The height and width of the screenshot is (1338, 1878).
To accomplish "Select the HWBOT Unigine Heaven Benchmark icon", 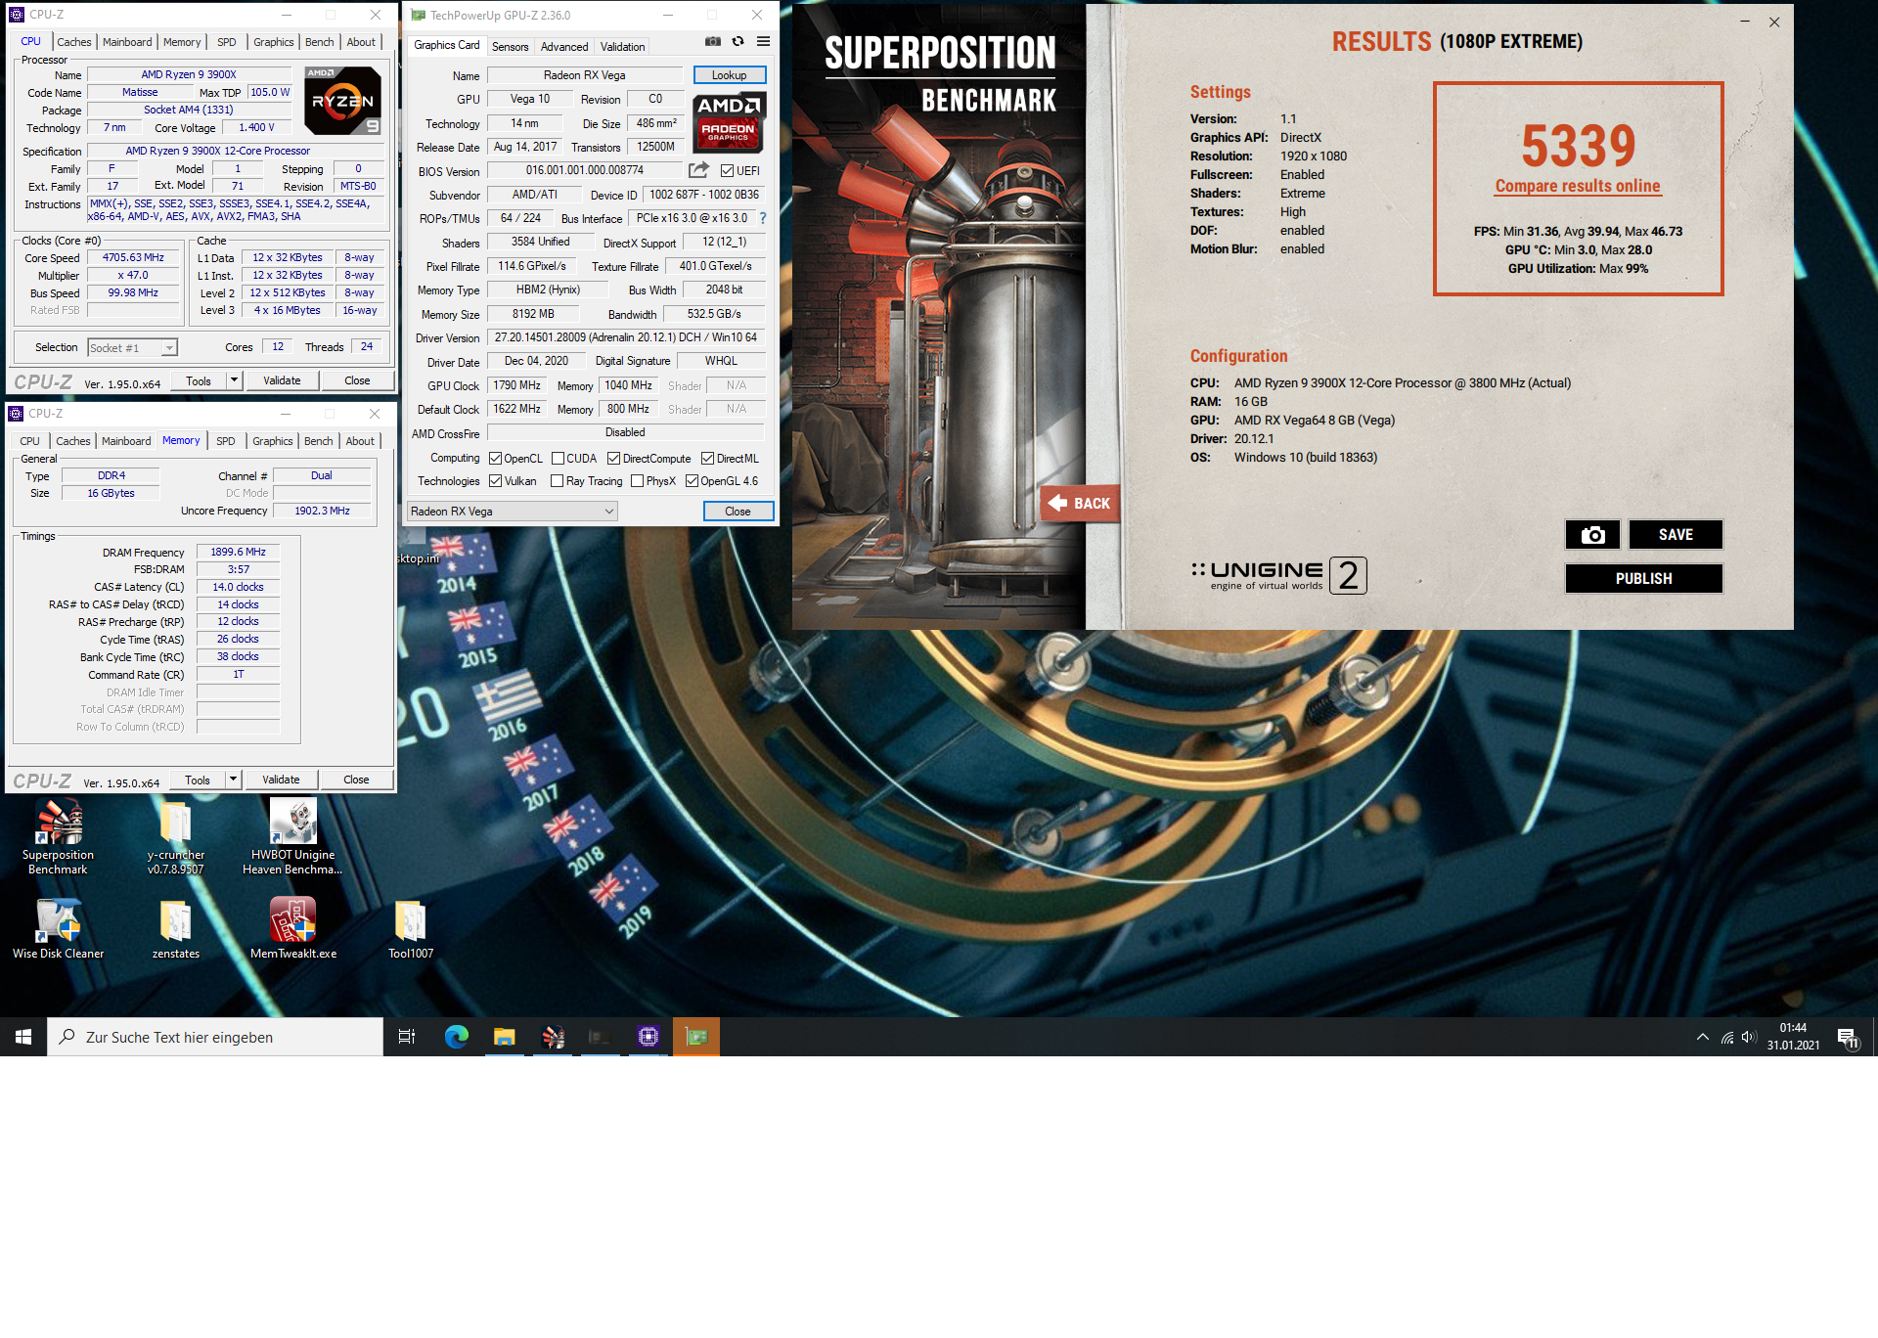I will click(x=292, y=836).
